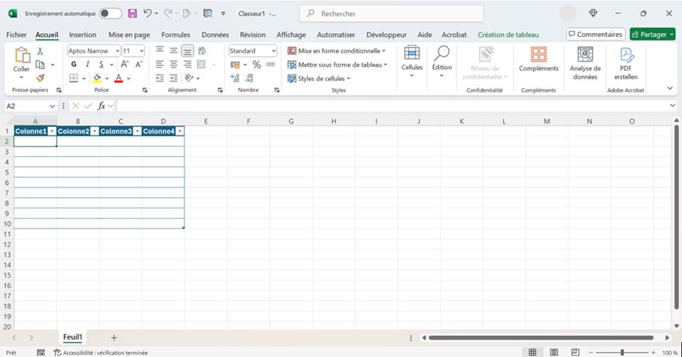Click the insert function fx icon
This screenshot has width=682, height=357.
coord(101,106)
